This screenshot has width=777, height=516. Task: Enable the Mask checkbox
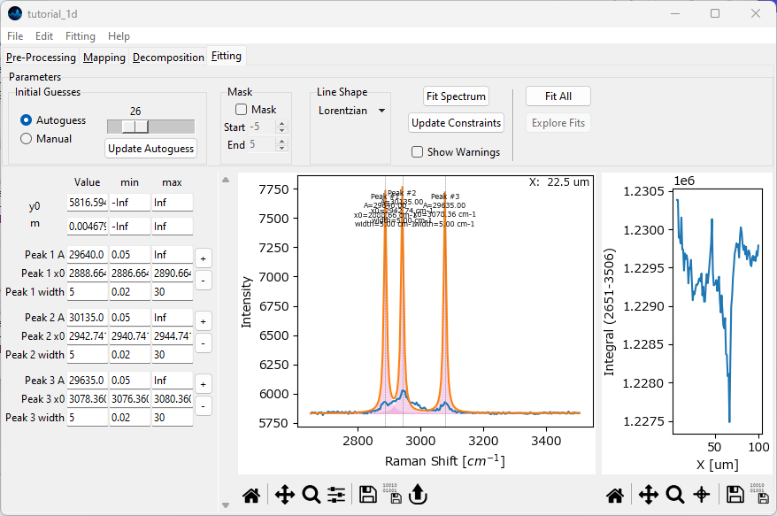(x=242, y=110)
